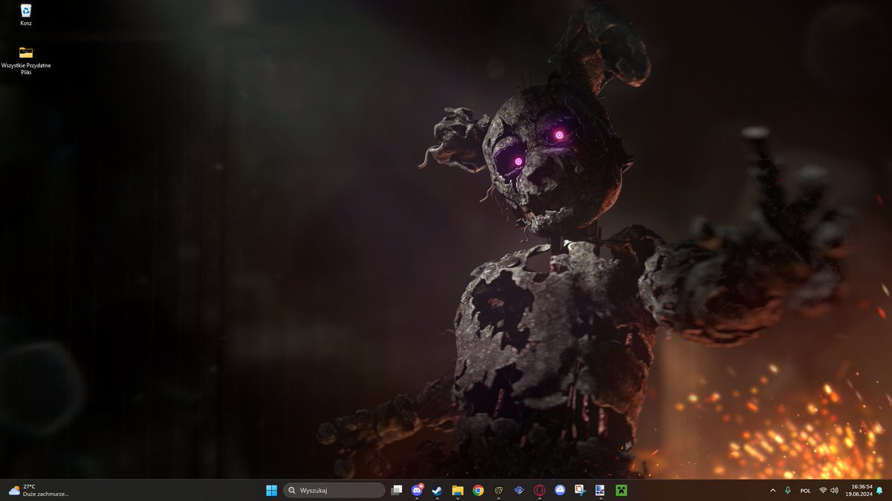Open the weather widget showing 27°C
892x501 pixels.
pos(39,490)
